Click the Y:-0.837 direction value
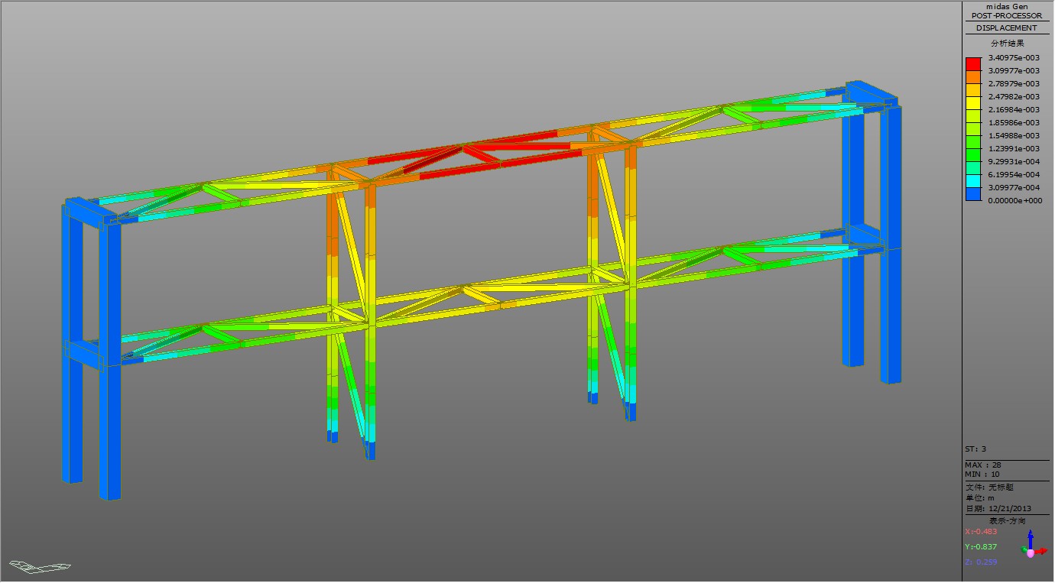The height and width of the screenshot is (583, 1055). 981,547
